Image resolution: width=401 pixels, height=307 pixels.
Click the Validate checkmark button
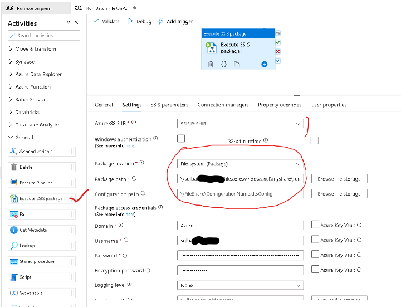pos(96,21)
